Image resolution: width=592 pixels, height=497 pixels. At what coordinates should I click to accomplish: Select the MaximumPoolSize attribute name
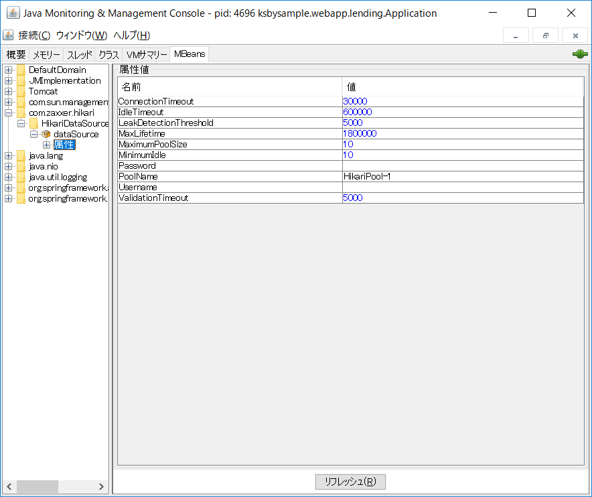[x=153, y=144]
